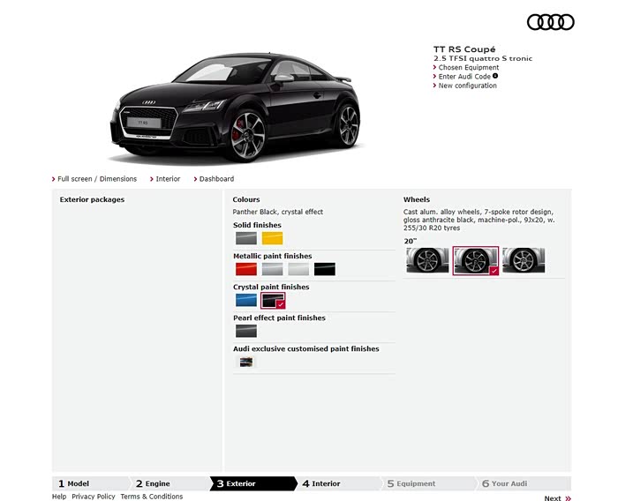Click the Next double-arrow icon
618x501 pixels.
point(568,498)
